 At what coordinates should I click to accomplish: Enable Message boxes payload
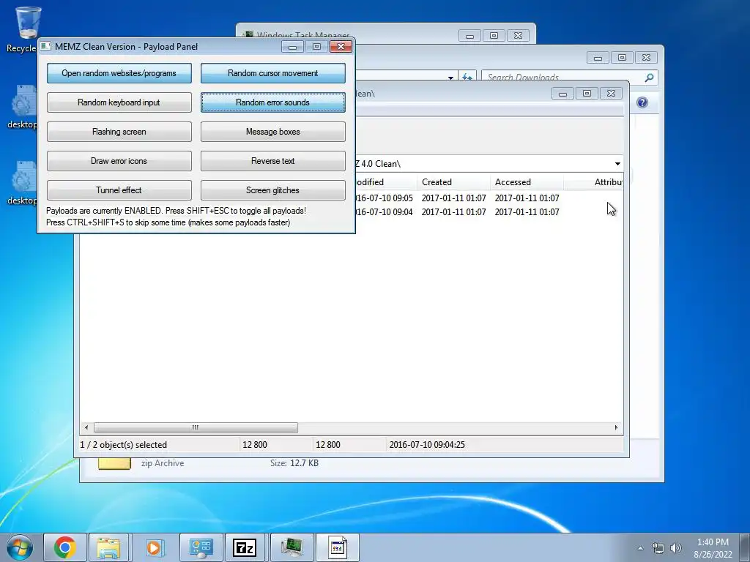pos(272,132)
